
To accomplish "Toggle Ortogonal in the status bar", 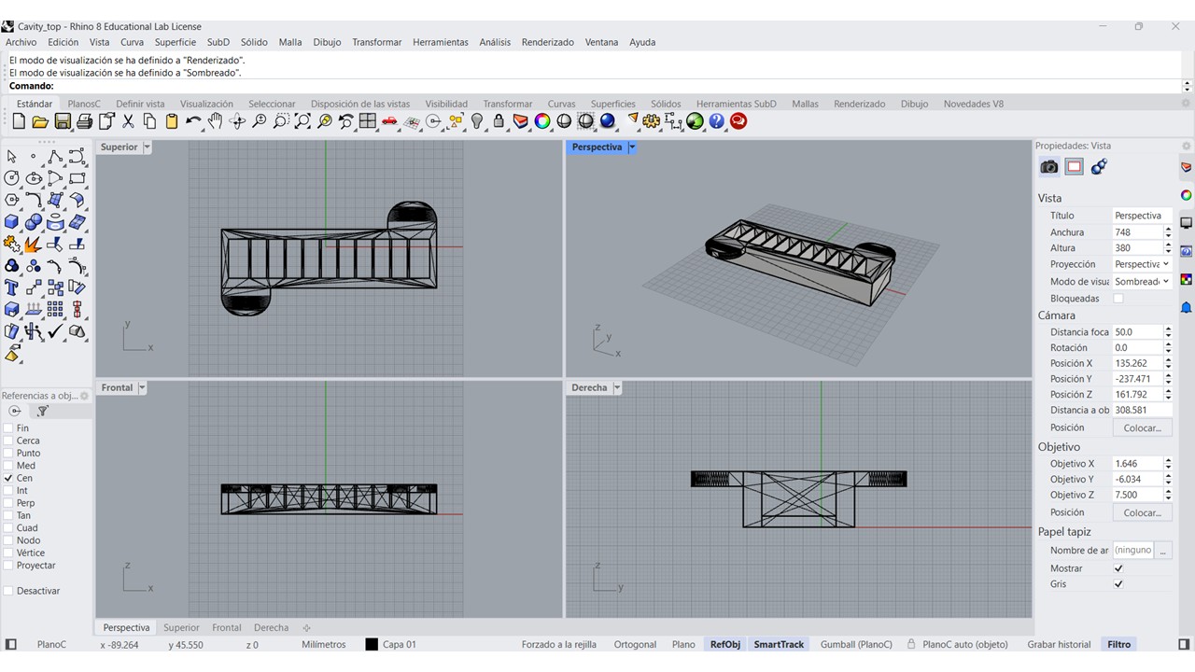I will (x=635, y=644).
